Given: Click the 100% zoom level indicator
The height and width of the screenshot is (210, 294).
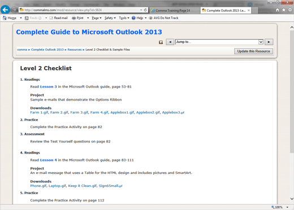Looking at the screenshot, I should (277, 207).
